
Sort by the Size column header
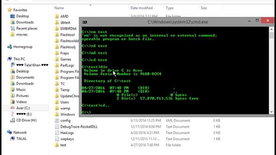click(x=204, y=8)
